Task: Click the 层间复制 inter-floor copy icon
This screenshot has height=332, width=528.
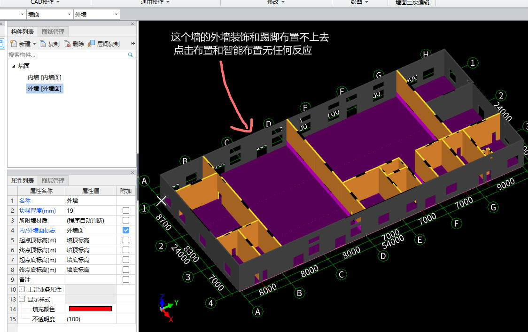Action: pyautogui.click(x=91, y=44)
